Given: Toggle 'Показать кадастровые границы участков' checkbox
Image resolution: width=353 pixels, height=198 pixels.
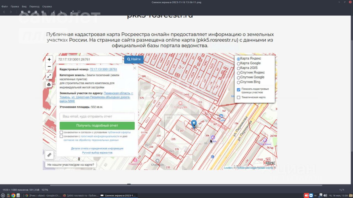Looking at the screenshot, I should pyautogui.click(x=239, y=90).
